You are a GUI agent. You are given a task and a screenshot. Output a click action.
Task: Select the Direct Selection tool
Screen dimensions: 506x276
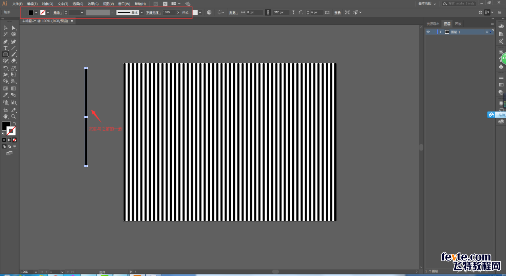pos(14,28)
